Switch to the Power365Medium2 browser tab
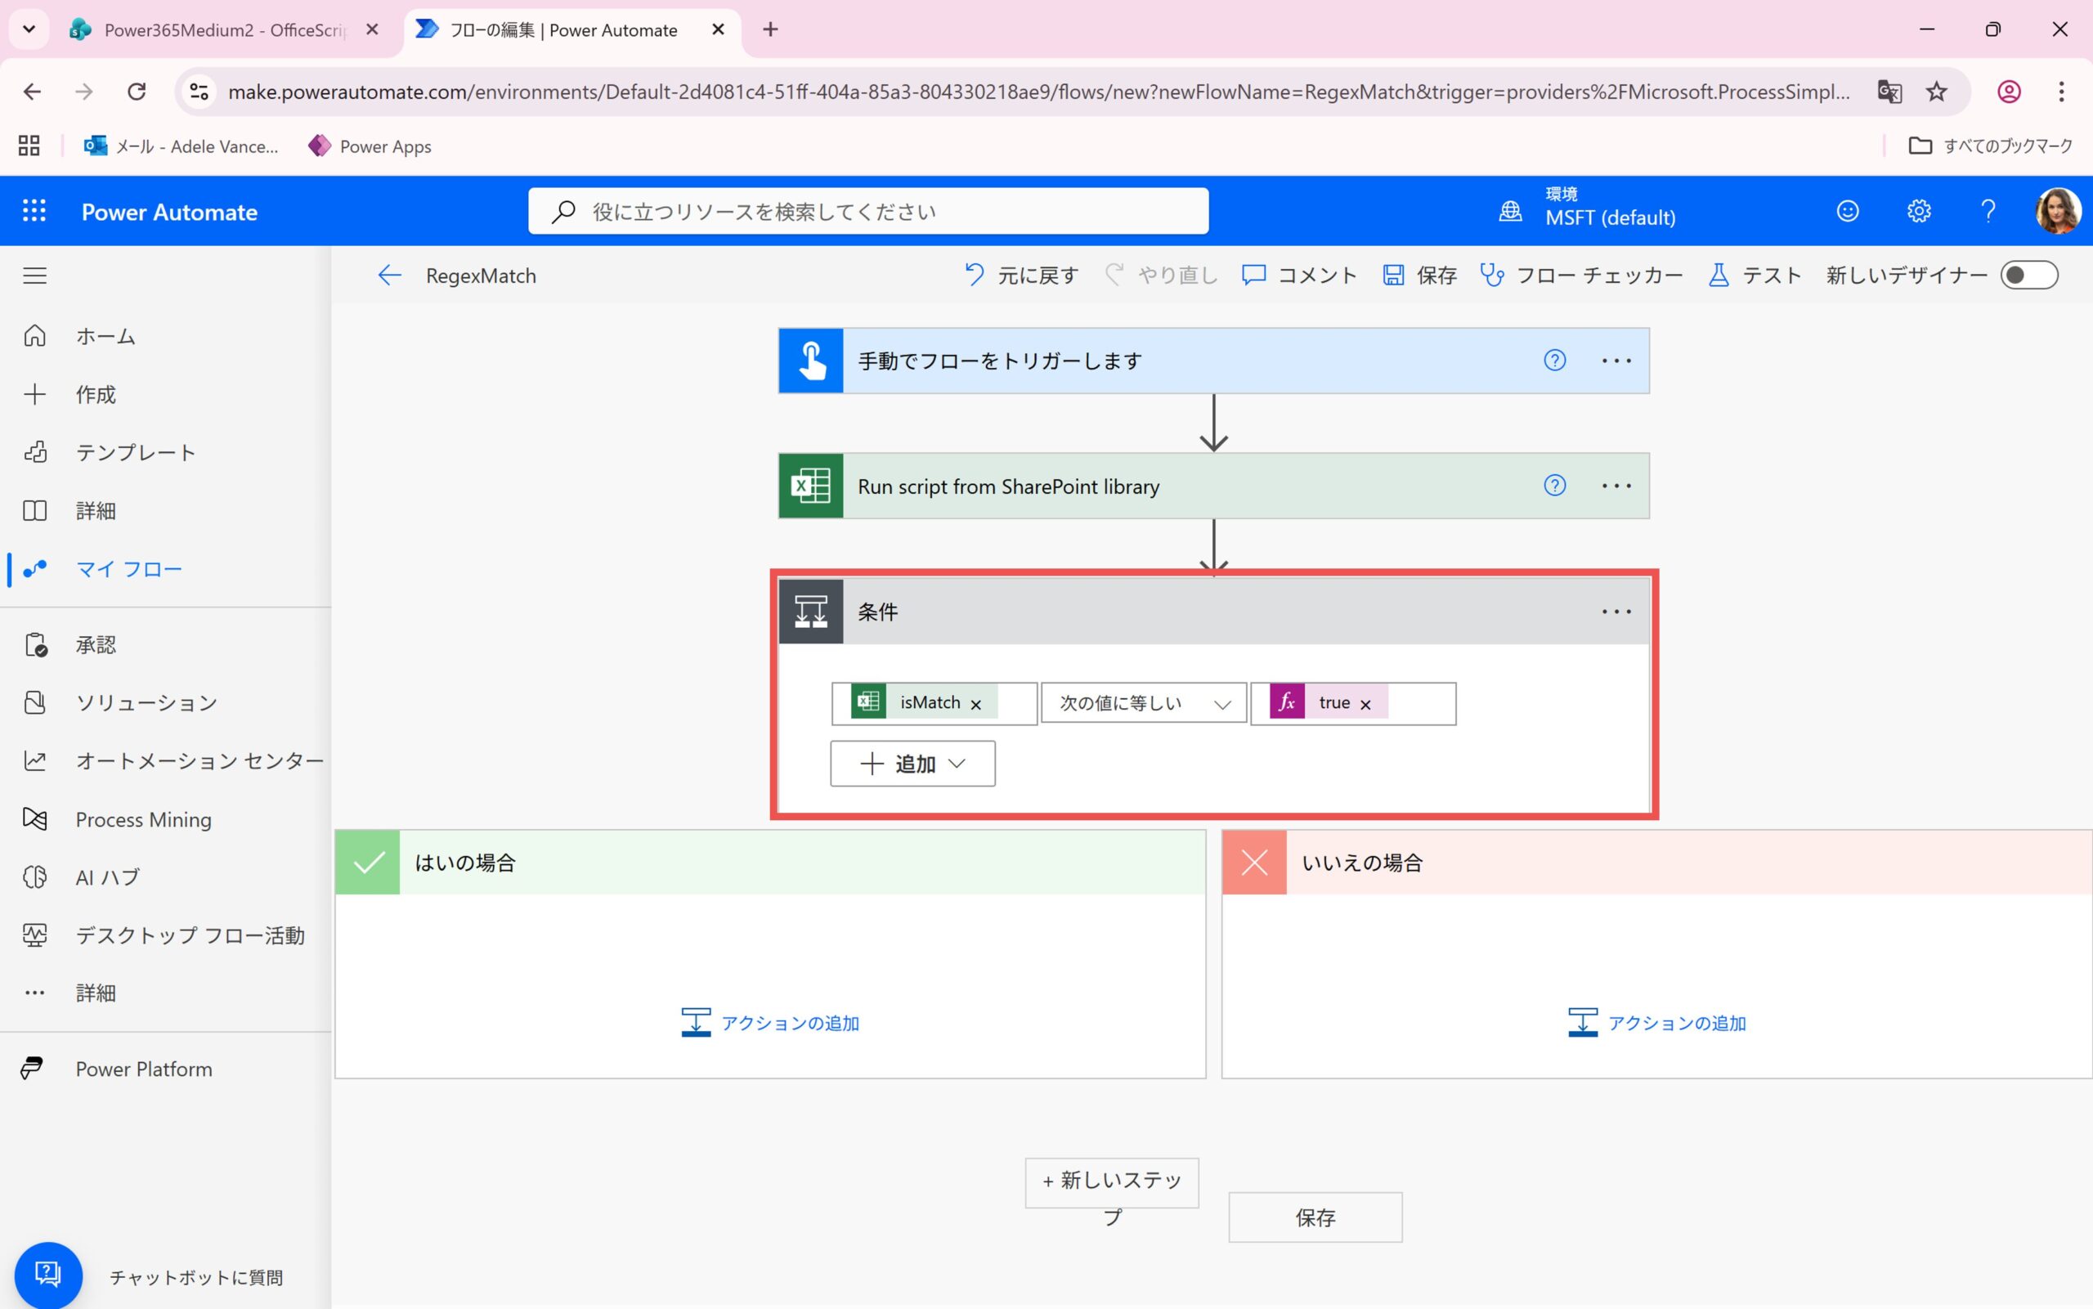 (x=223, y=30)
